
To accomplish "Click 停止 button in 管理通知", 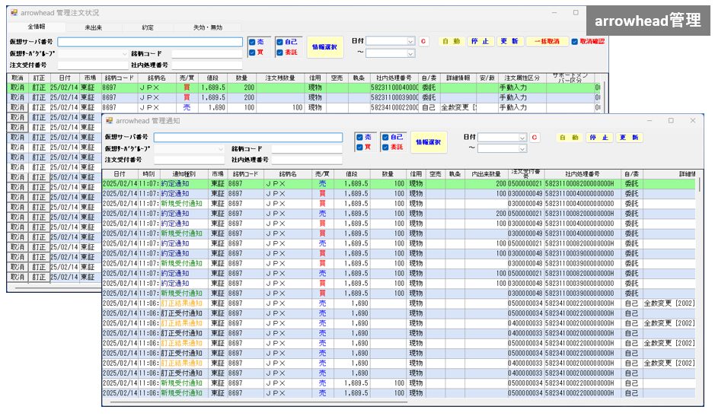I will (x=598, y=138).
